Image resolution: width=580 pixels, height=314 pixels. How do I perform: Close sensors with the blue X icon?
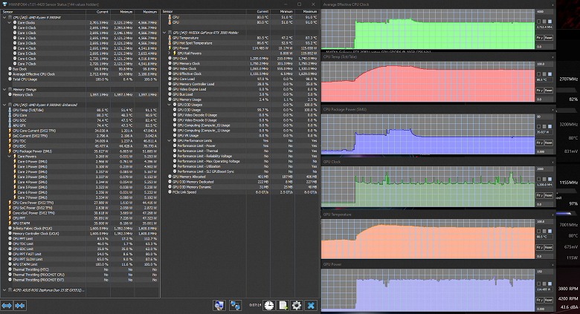tap(311, 305)
